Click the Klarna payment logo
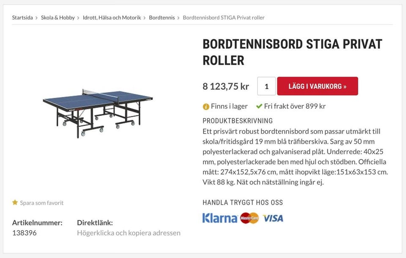The width and height of the screenshot is (406, 258). coord(219,218)
